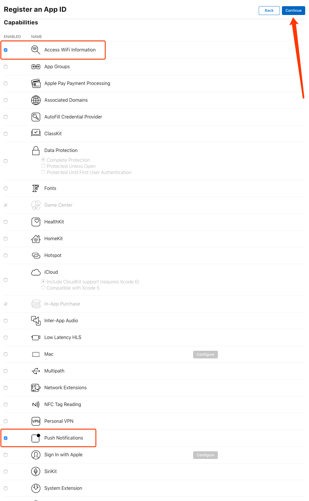The height and width of the screenshot is (501, 309).
Task: Click the Continue button
Action: [x=293, y=11]
